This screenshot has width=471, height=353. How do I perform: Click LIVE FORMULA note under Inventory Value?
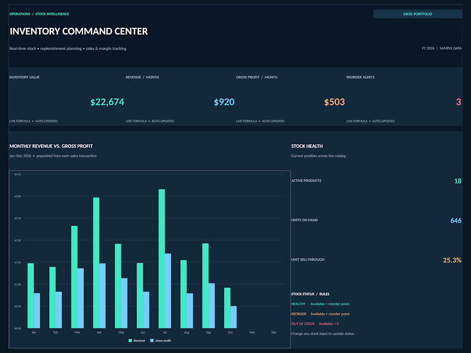click(x=33, y=121)
